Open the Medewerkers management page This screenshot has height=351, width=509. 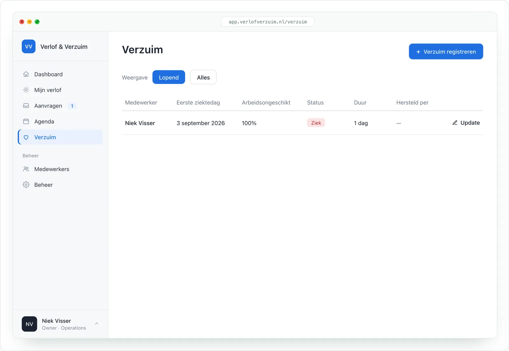[x=60, y=169]
